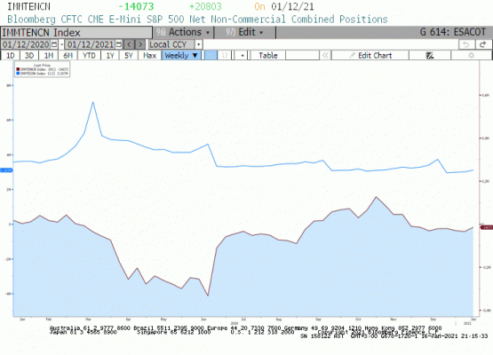Select the 1M range tab

[49, 55]
